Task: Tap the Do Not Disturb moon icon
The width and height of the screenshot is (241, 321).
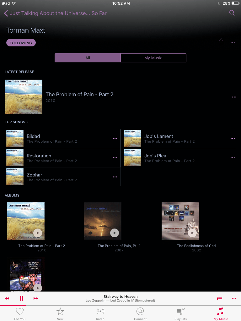Action: [219, 3]
